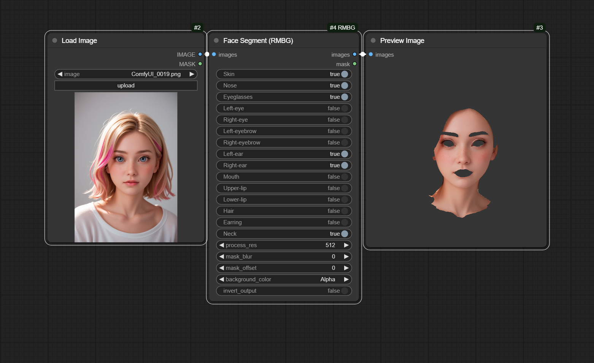Click the Preview Image node collapse dot
The width and height of the screenshot is (594, 363).
(373, 41)
